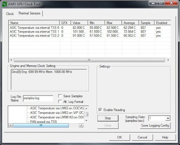The height and width of the screenshot is (145, 180).
Task: Sort by the Name column header
Action: pyautogui.click(x=34, y=23)
